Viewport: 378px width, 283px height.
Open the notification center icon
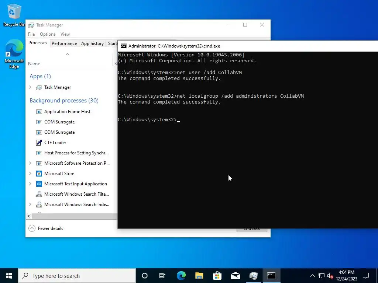coord(366,276)
